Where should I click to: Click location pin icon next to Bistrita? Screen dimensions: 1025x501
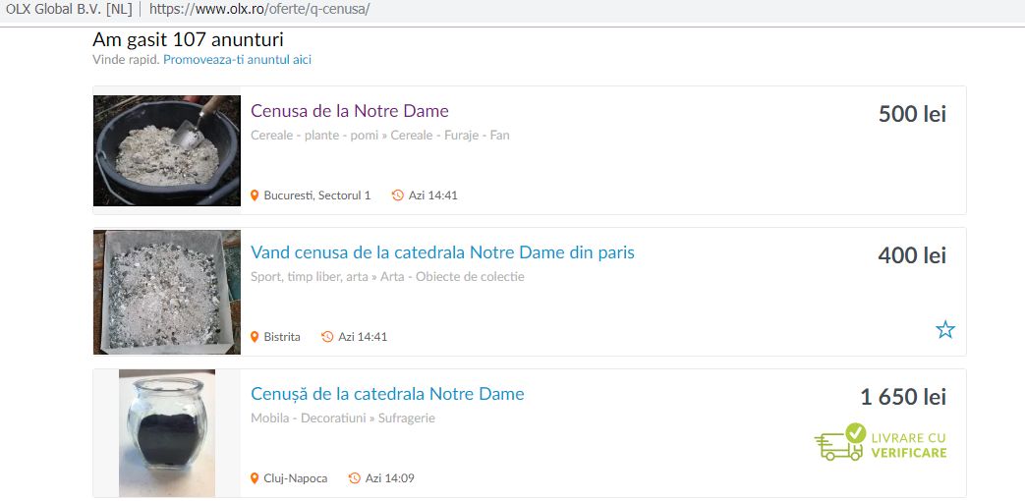tap(255, 337)
